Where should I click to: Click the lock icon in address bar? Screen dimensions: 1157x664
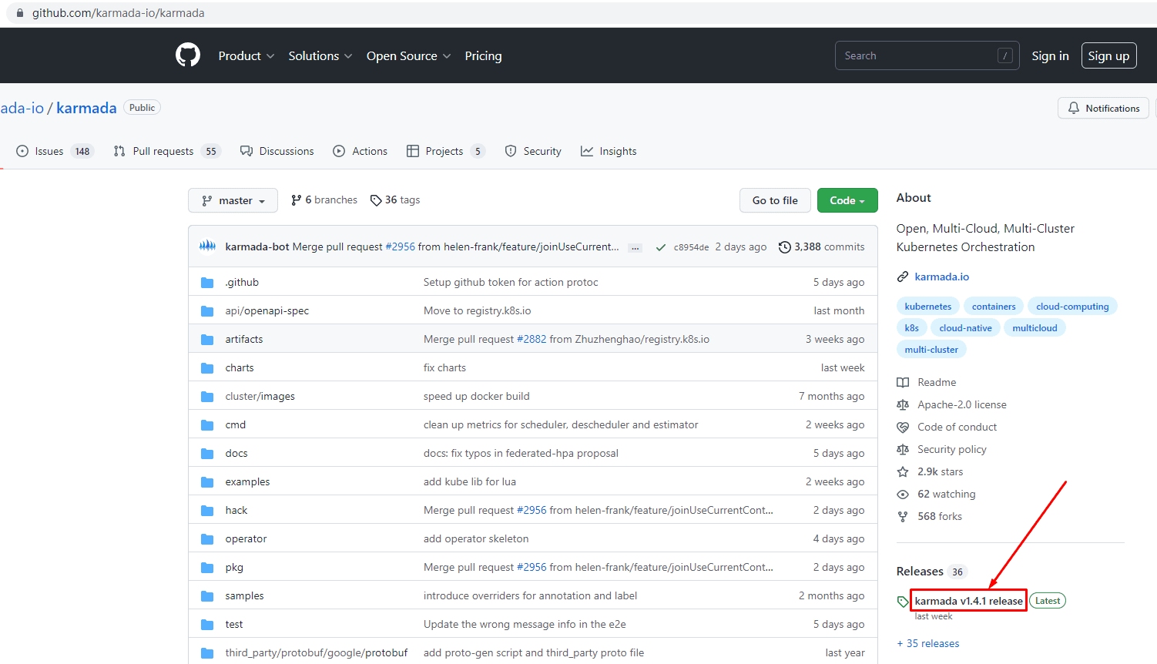pos(21,13)
